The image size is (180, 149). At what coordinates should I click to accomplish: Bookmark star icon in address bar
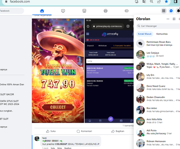pyautogui.click(x=166, y=1)
